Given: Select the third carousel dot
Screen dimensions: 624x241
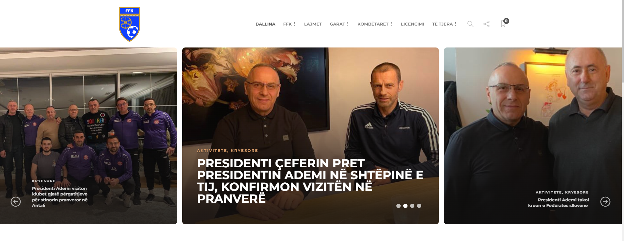Looking at the screenshot, I should click(412, 206).
